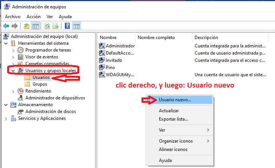Open the Ver submenu arrow in context menu
Screen dimensions: 275x168
[x=208, y=130]
